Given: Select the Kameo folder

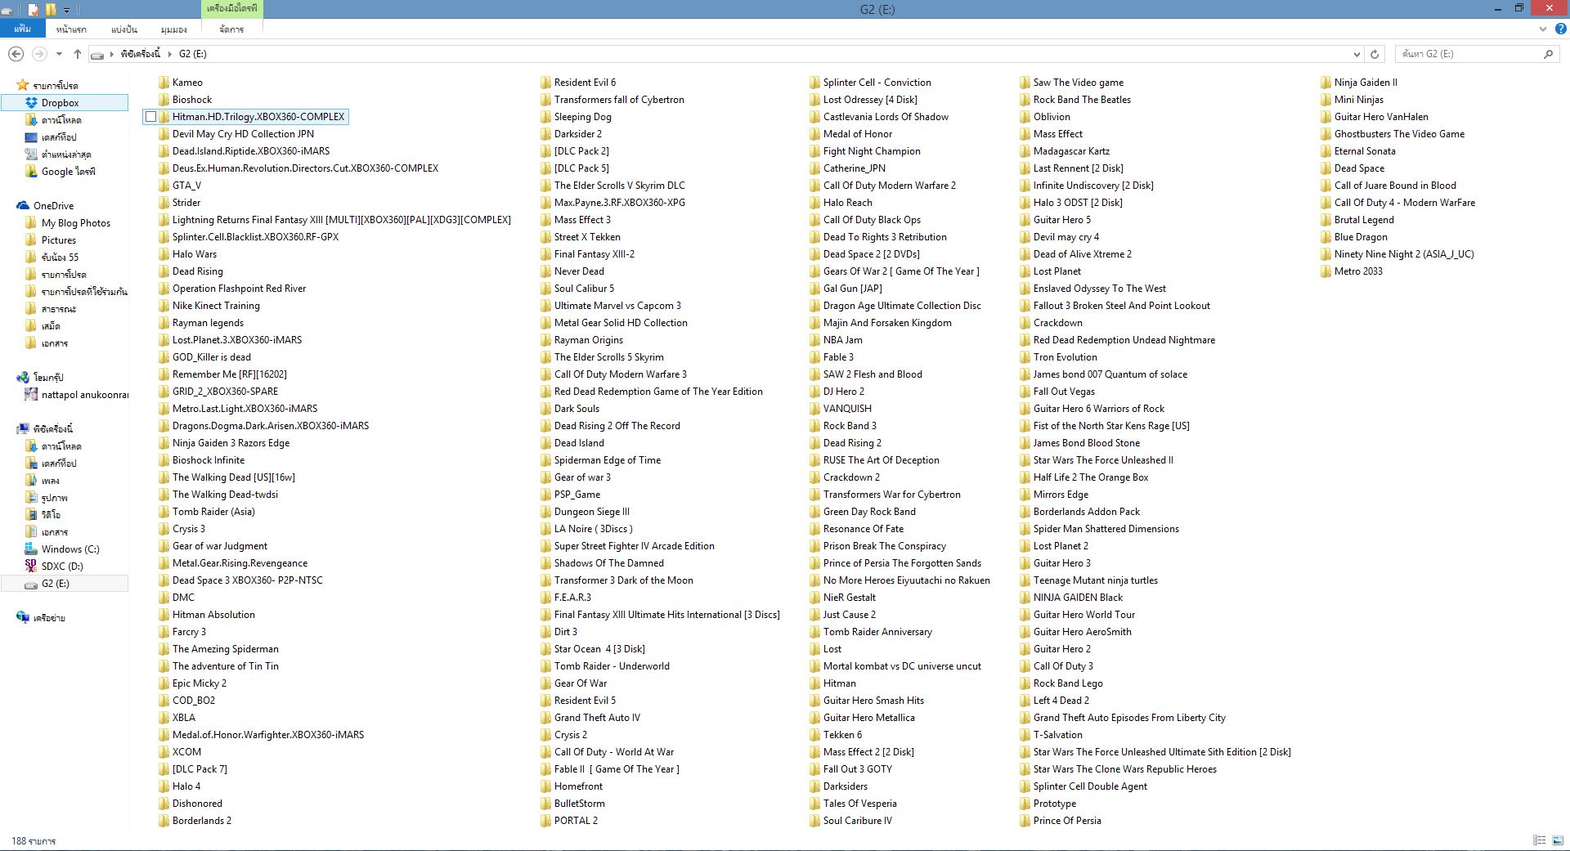Looking at the screenshot, I should (187, 83).
